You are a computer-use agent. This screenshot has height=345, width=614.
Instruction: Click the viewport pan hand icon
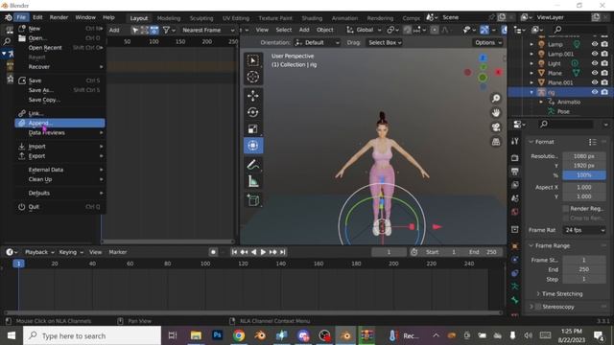click(x=496, y=113)
